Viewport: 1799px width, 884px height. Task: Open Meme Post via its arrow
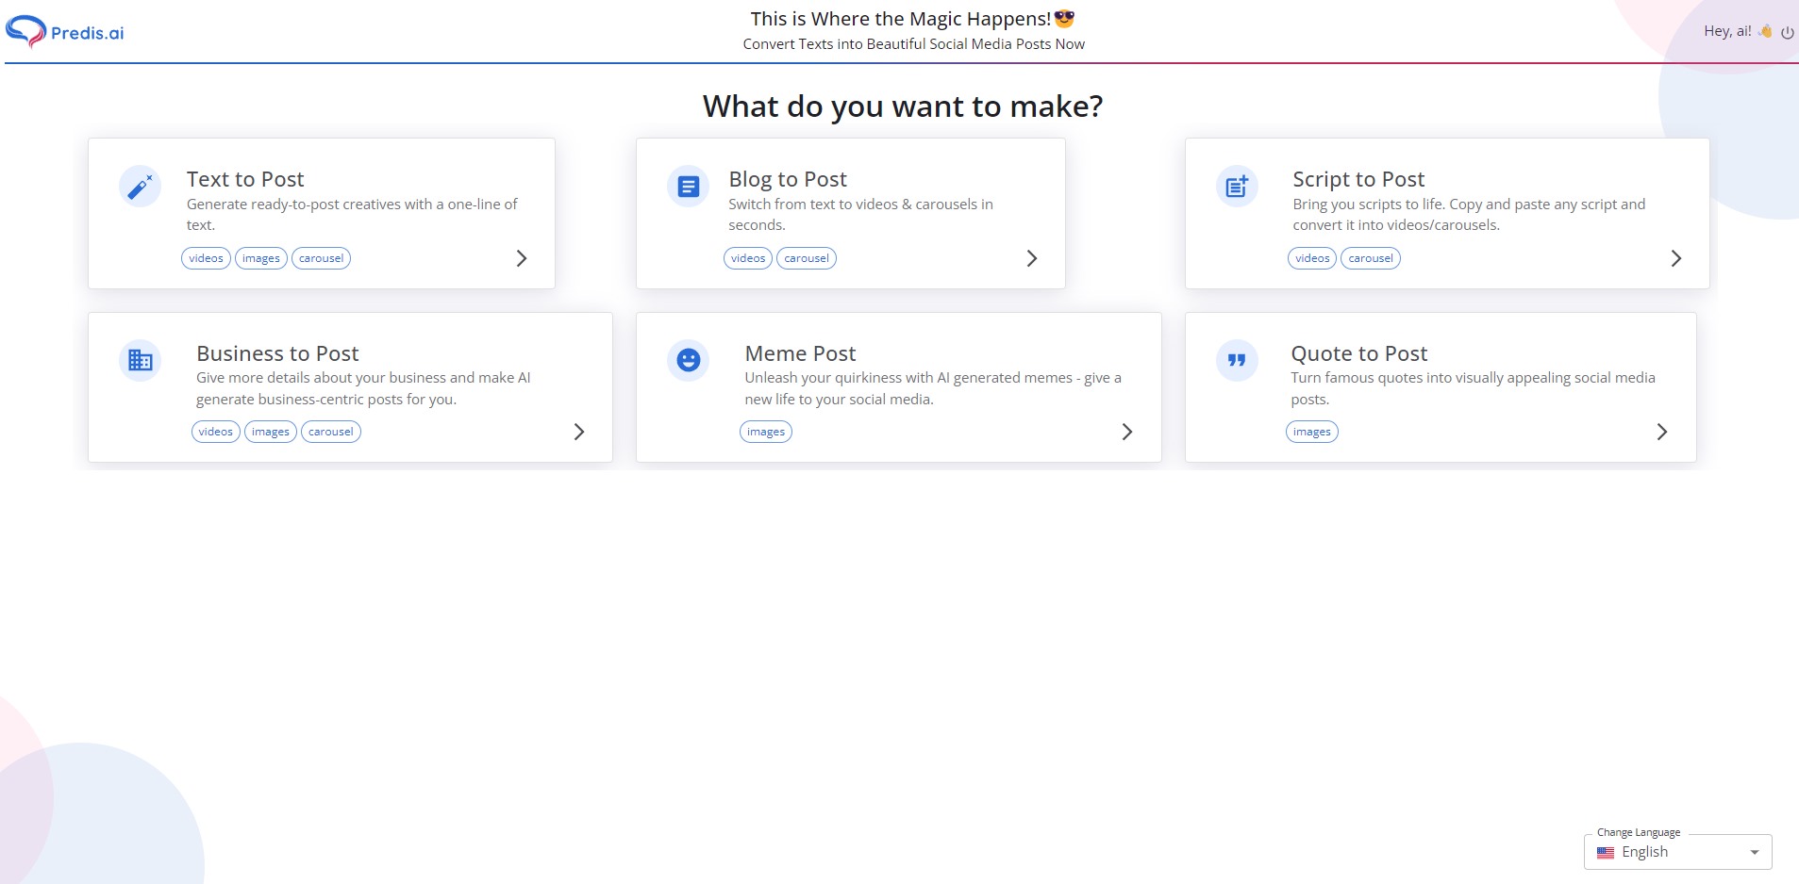1127,432
